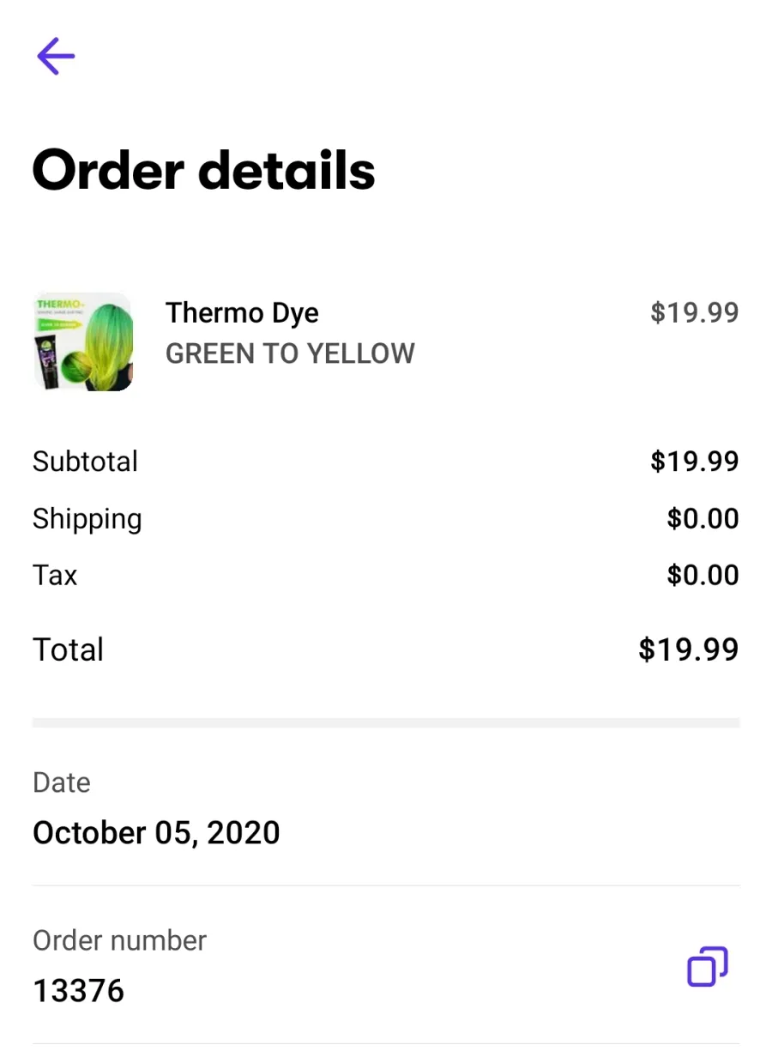Tap the item price $19.99

pyautogui.click(x=694, y=312)
